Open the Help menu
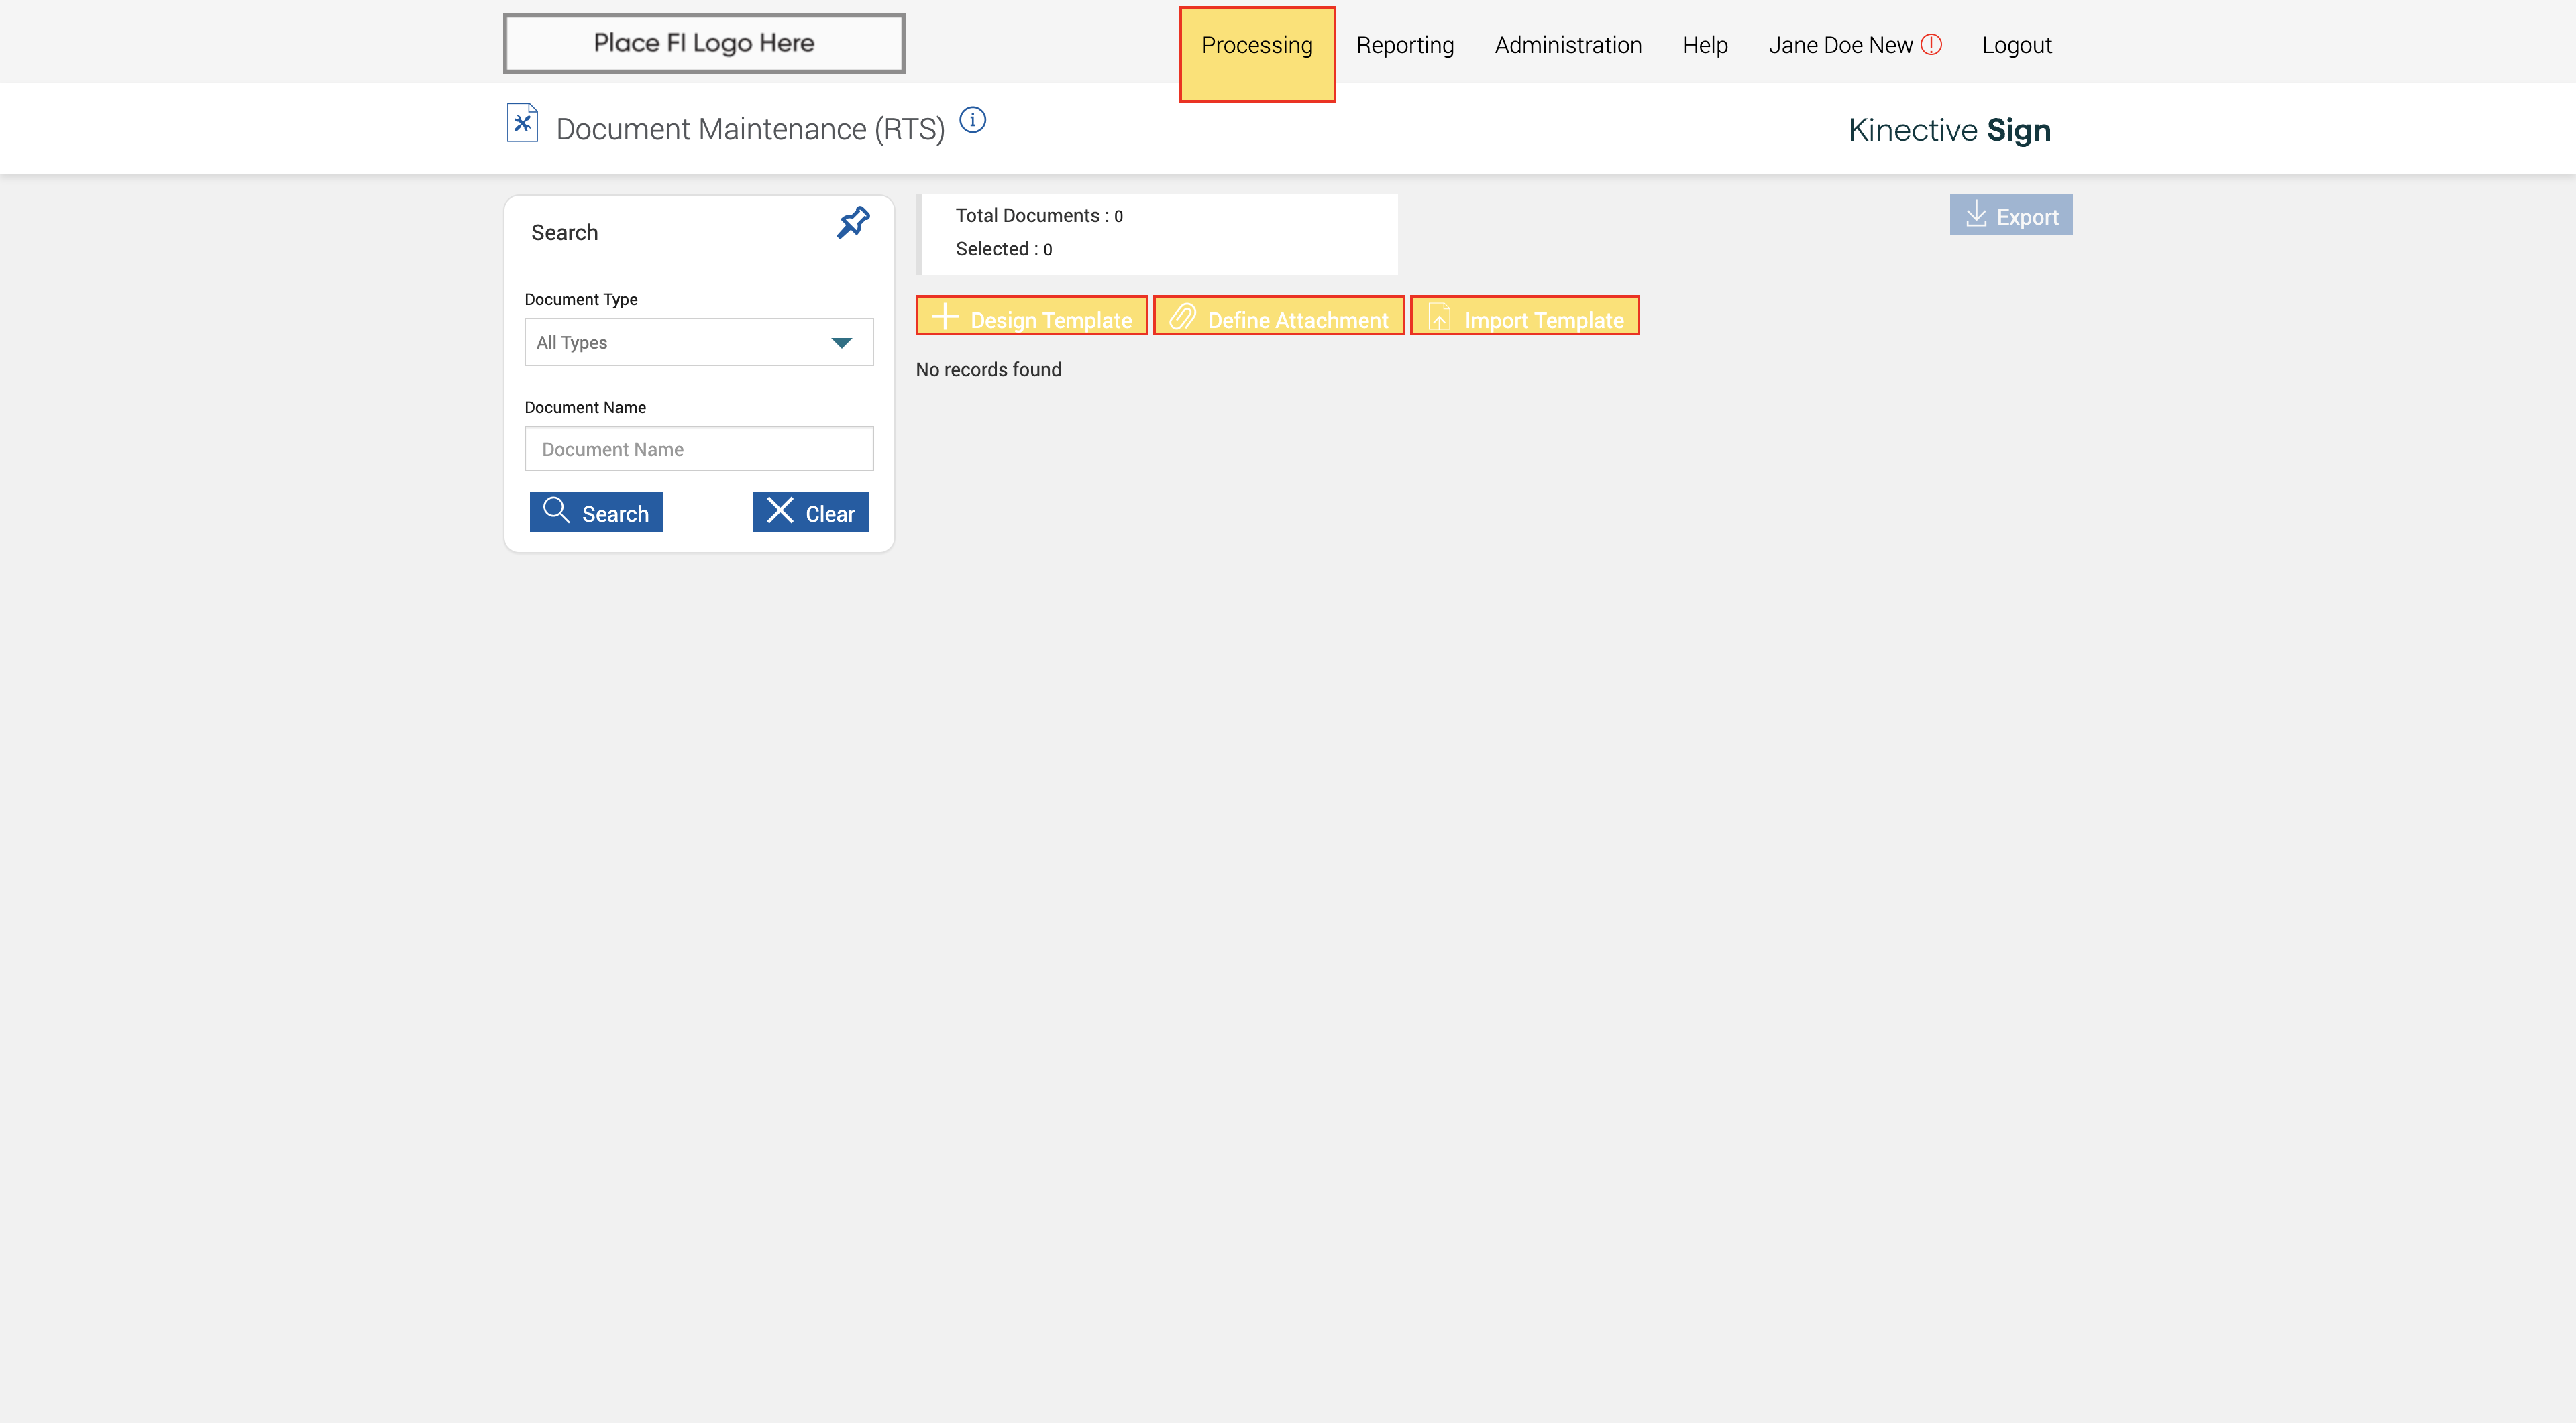This screenshot has height=1423, width=2576. pos(1704,46)
